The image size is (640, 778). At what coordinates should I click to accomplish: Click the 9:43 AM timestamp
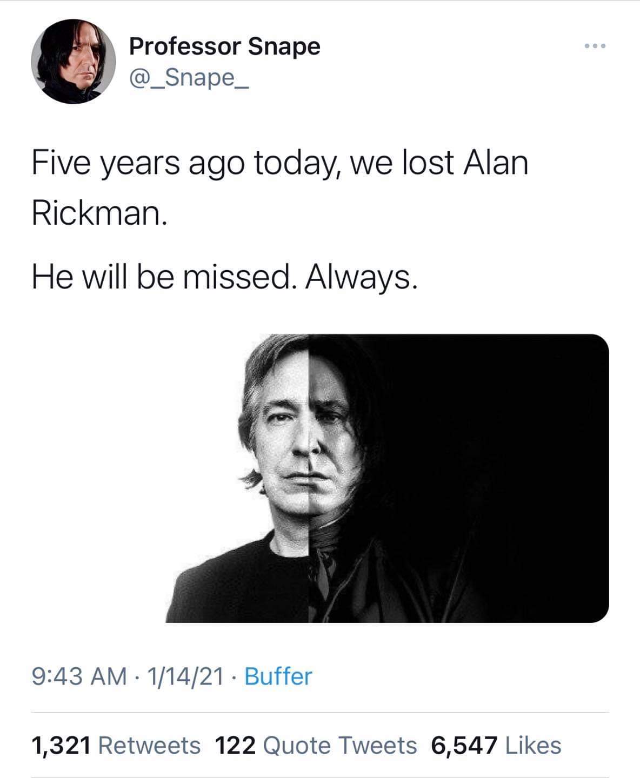pos(79,676)
